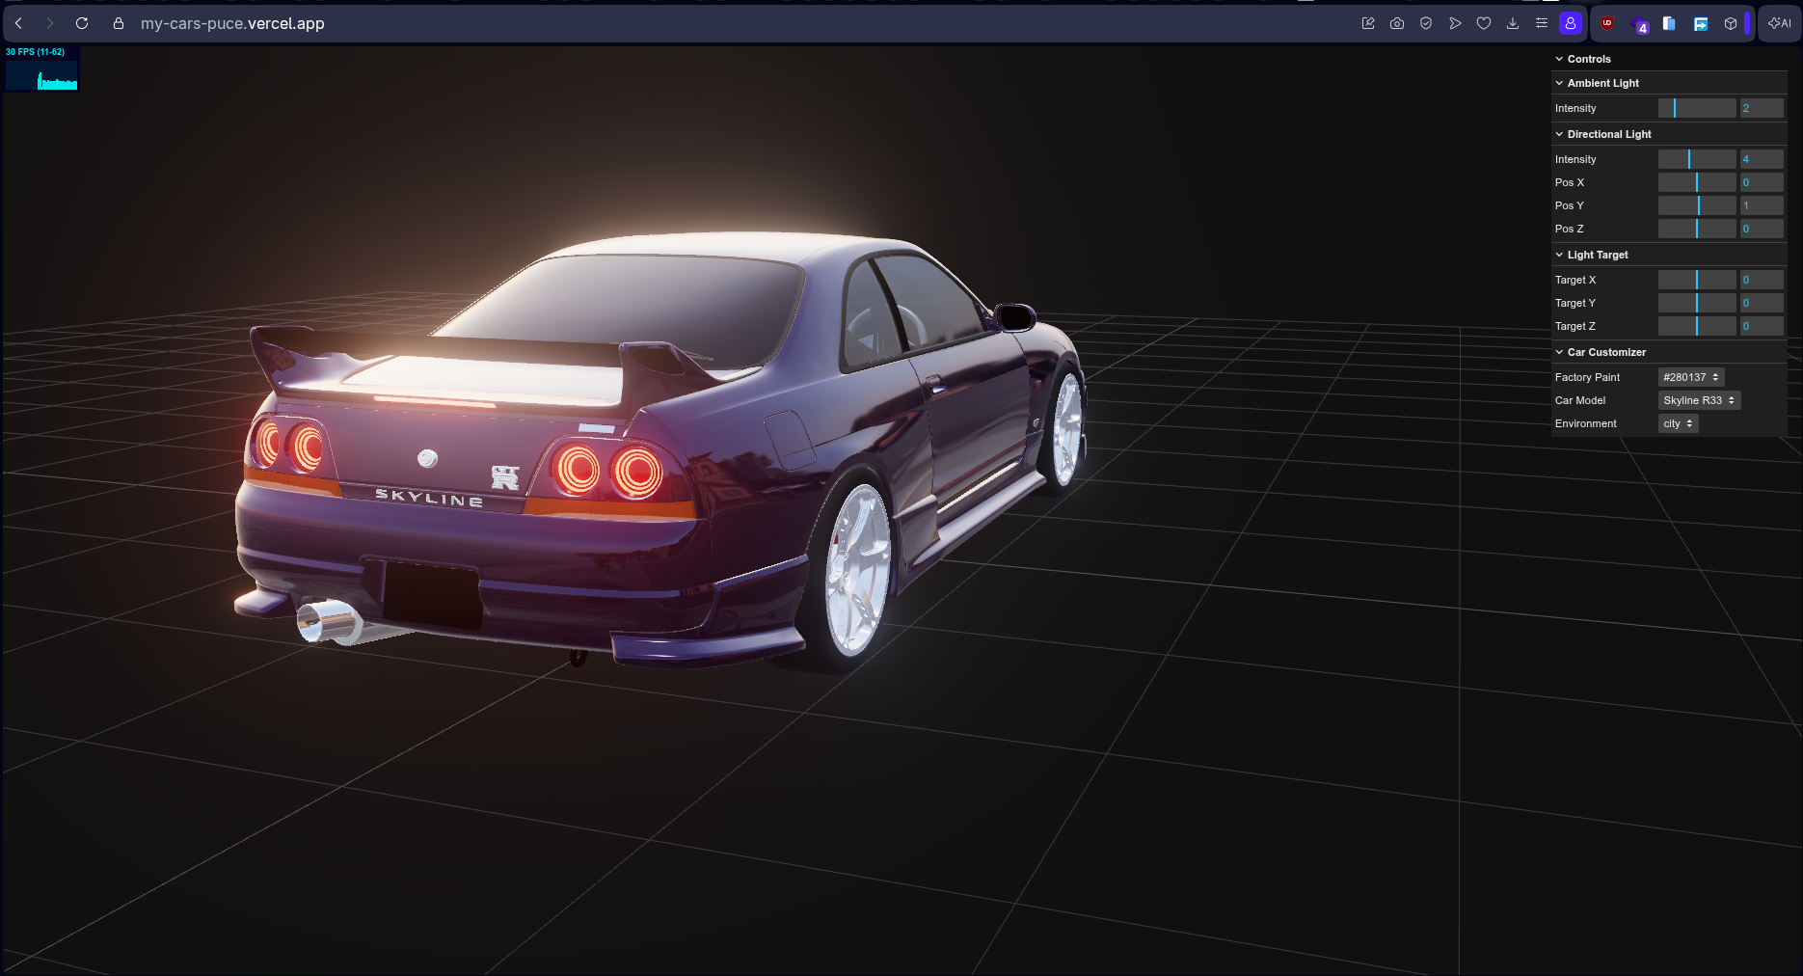Click the Pos Z value field
The width and height of the screenshot is (1803, 976).
(1762, 229)
